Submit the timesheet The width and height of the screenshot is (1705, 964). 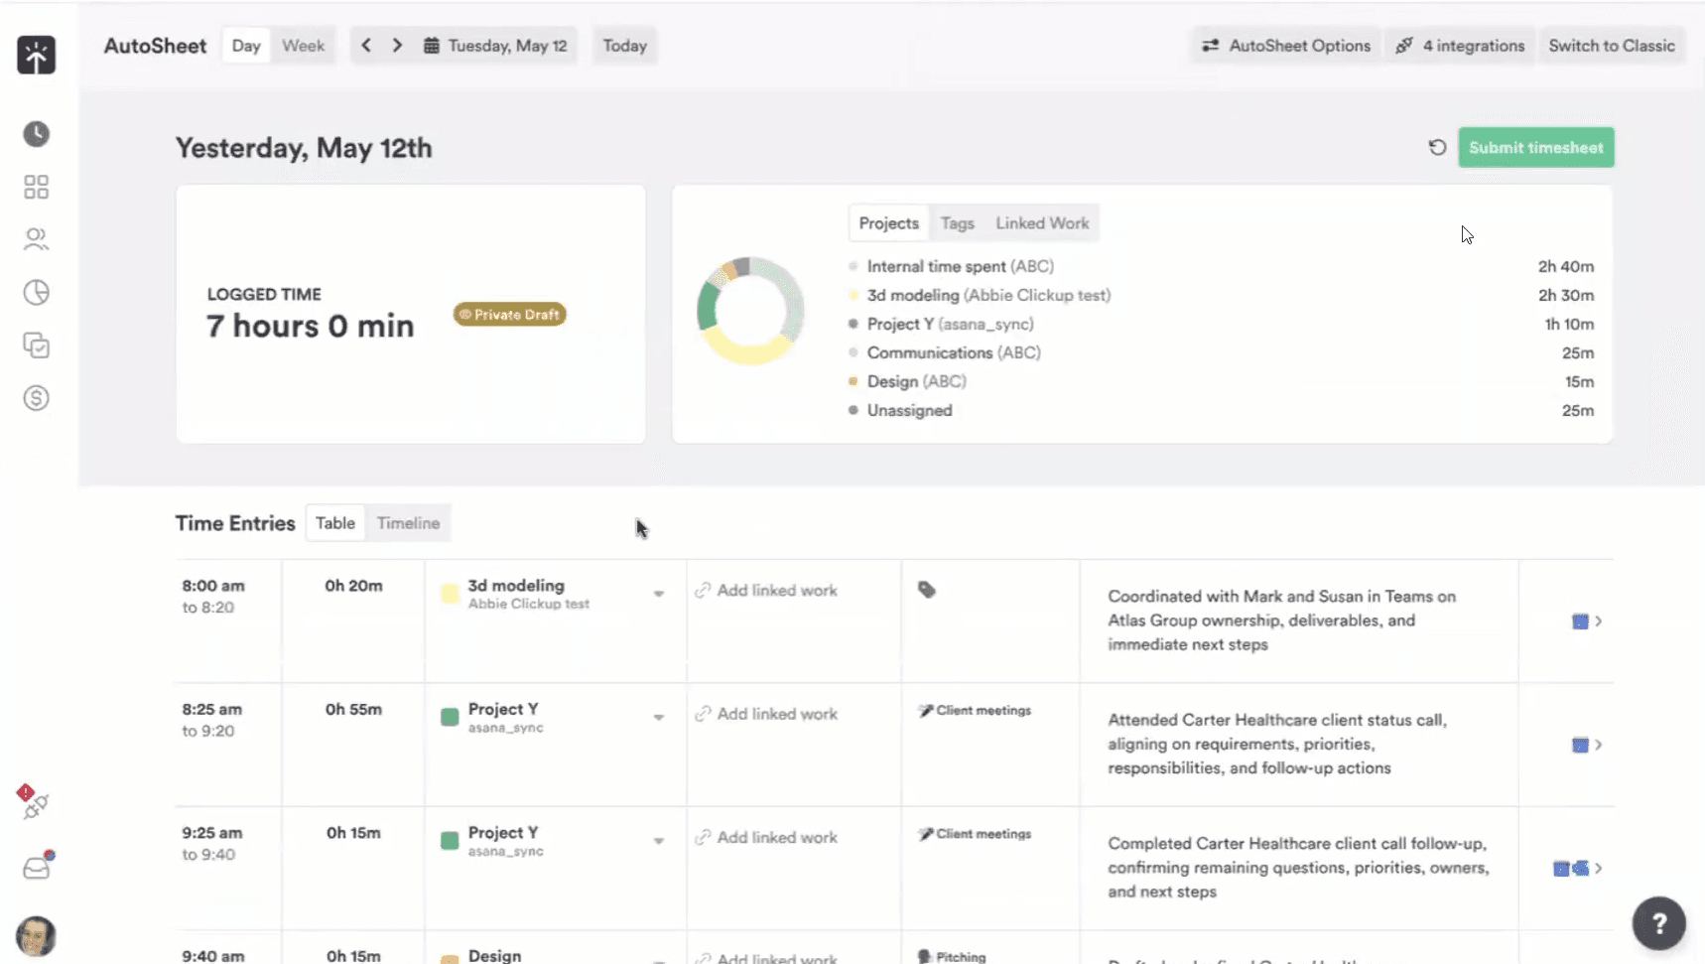point(1535,147)
